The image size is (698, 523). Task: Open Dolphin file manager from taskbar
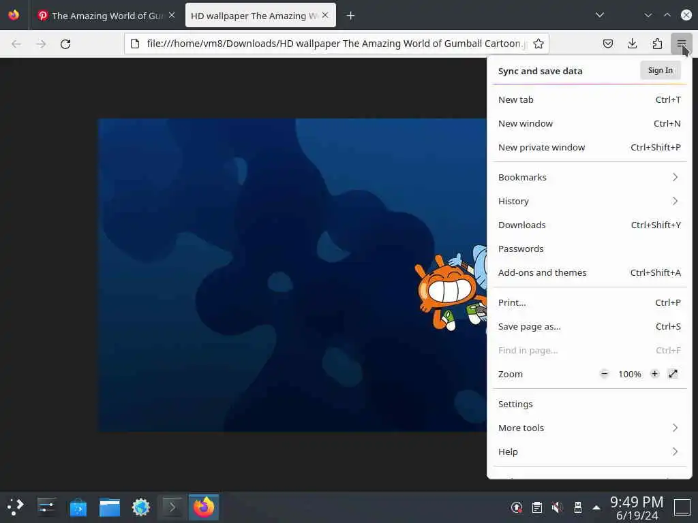click(110, 507)
